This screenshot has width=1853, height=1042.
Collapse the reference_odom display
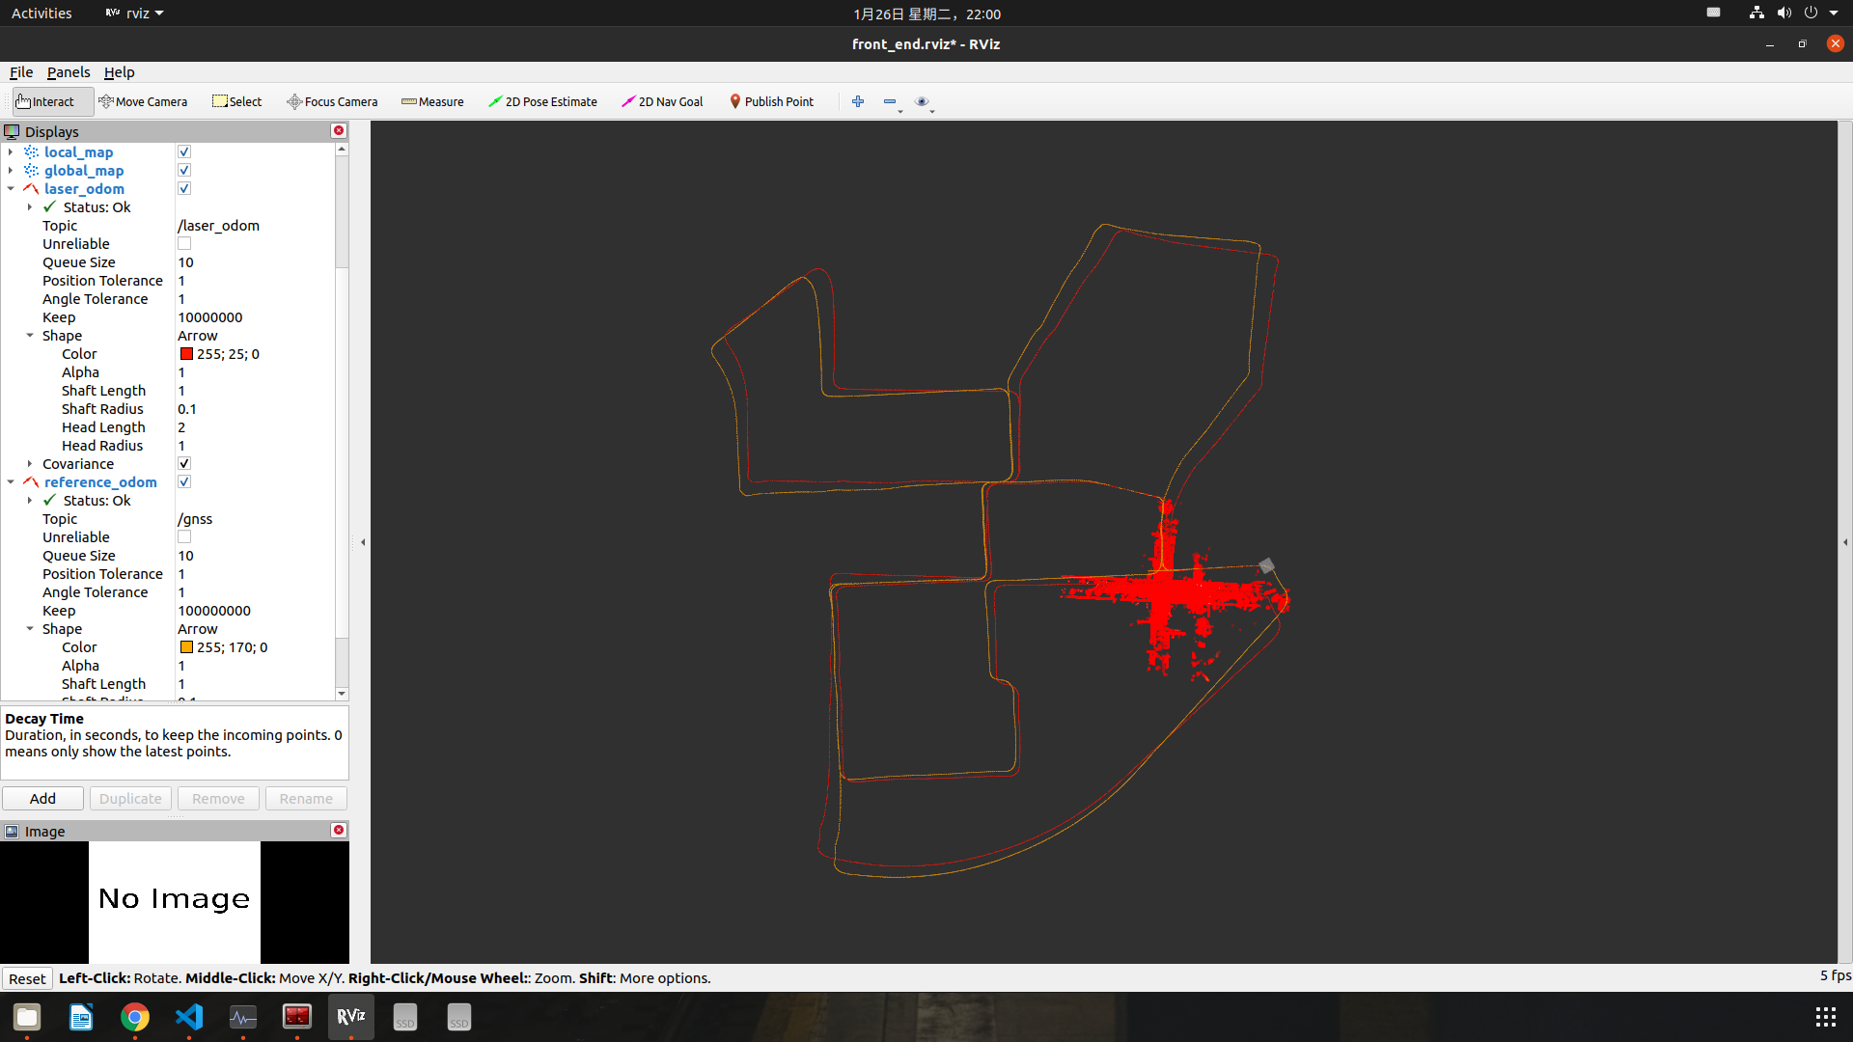(x=11, y=481)
